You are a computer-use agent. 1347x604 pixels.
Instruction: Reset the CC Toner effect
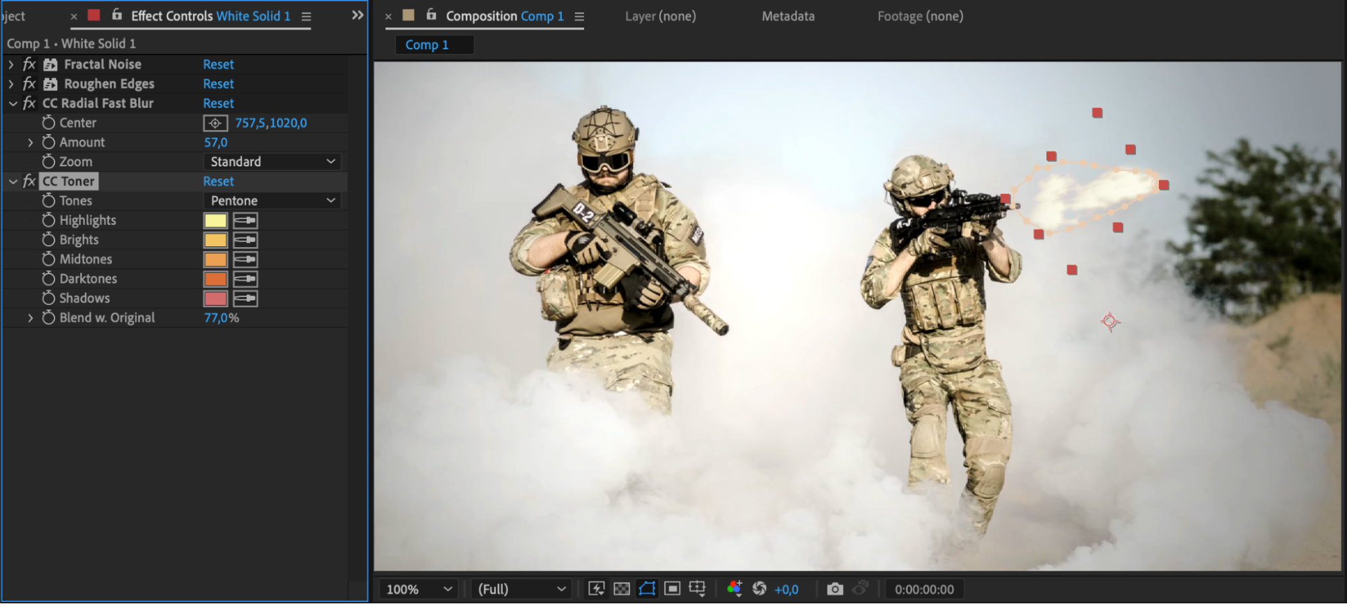point(218,182)
